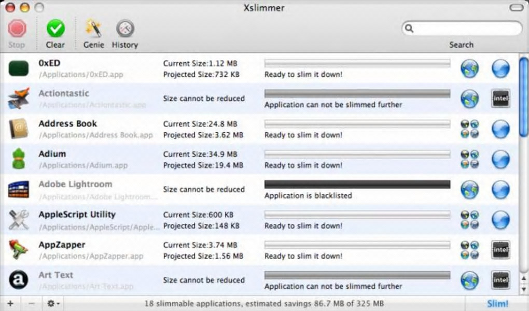The height and width of the screenshot is (311, 529).
Task: Click the /Applications/Adium.app path text
Action: 83,166
